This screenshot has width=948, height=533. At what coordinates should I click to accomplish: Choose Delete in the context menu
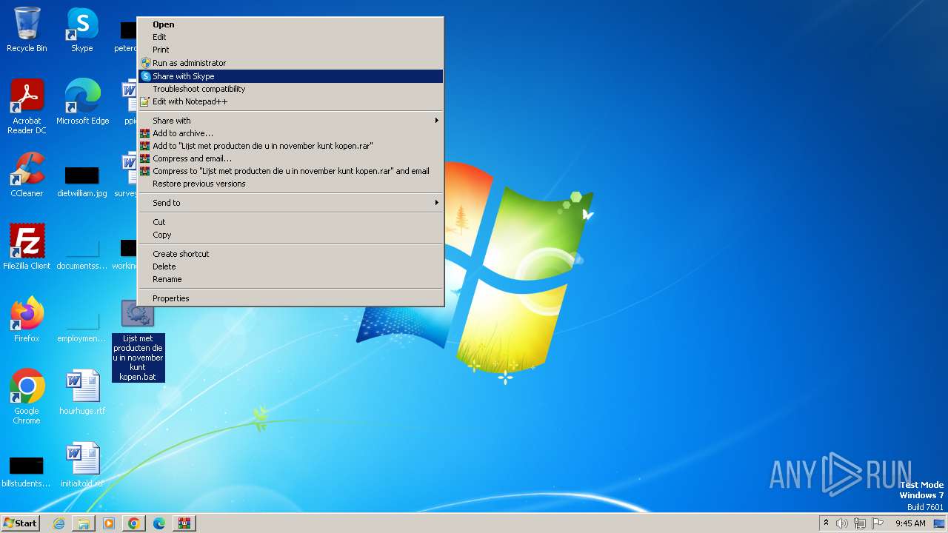290,266
